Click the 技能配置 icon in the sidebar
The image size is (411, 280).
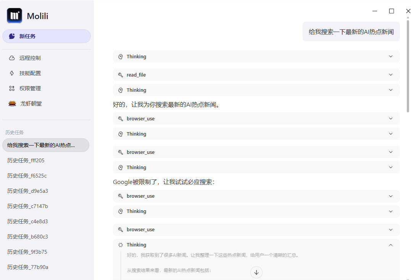pos(13,73)
